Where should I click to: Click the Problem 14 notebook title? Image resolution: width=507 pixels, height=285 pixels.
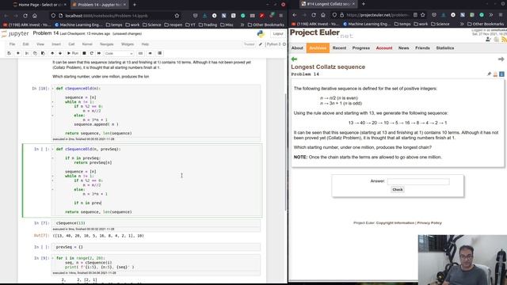click(x=46, y=33)
